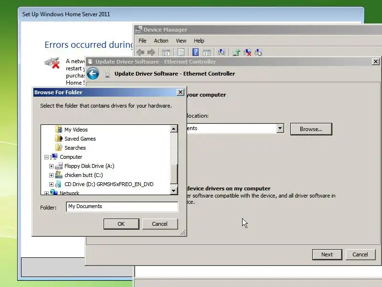
Task: Close the Browse For Folder dialog
Action: click(180, 92)
